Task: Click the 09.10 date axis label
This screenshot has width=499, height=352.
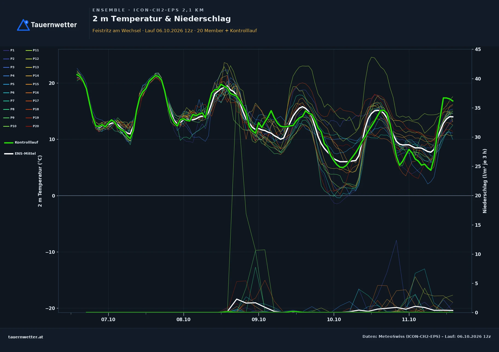Action: [x=259, y=320]
